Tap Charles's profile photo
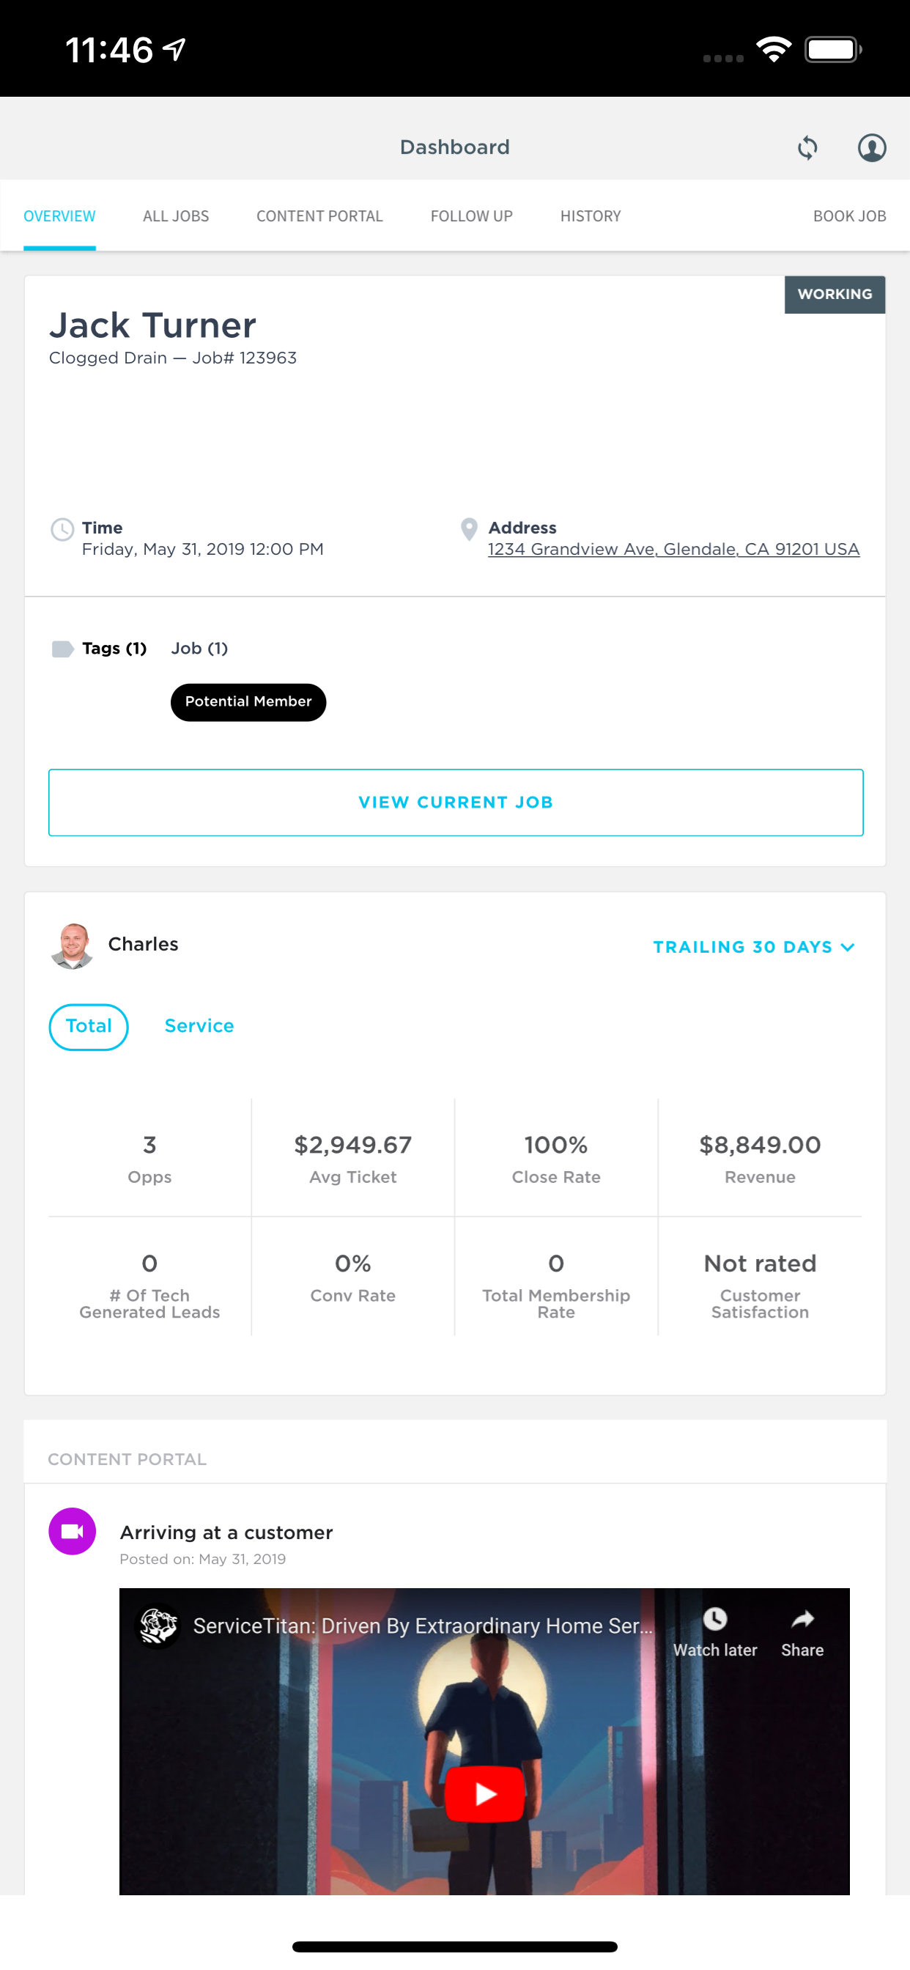910x1970 pixels. click(73, 947)
